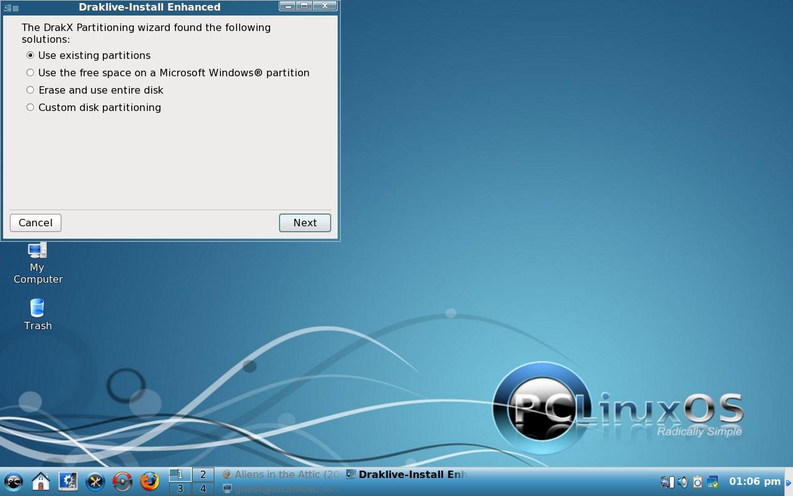
Task: Activate the Aliens in the Attic taskbar entry
Action: (x=282, y=474)
